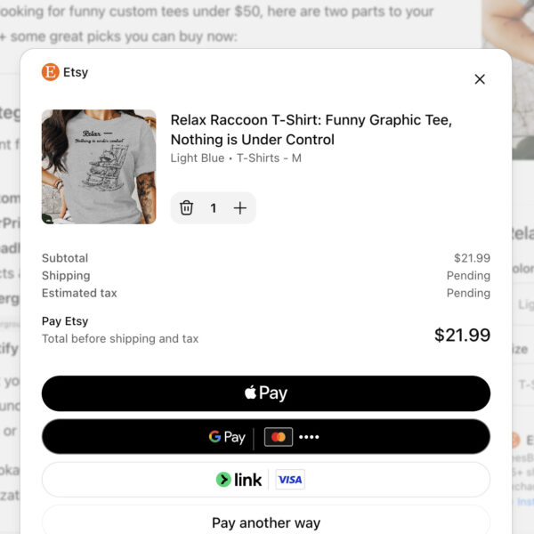Image resolution: width=534 pixels, height=534 pixels.
Task: Click the Pay Etsy label
Action: tap(65, 321)
